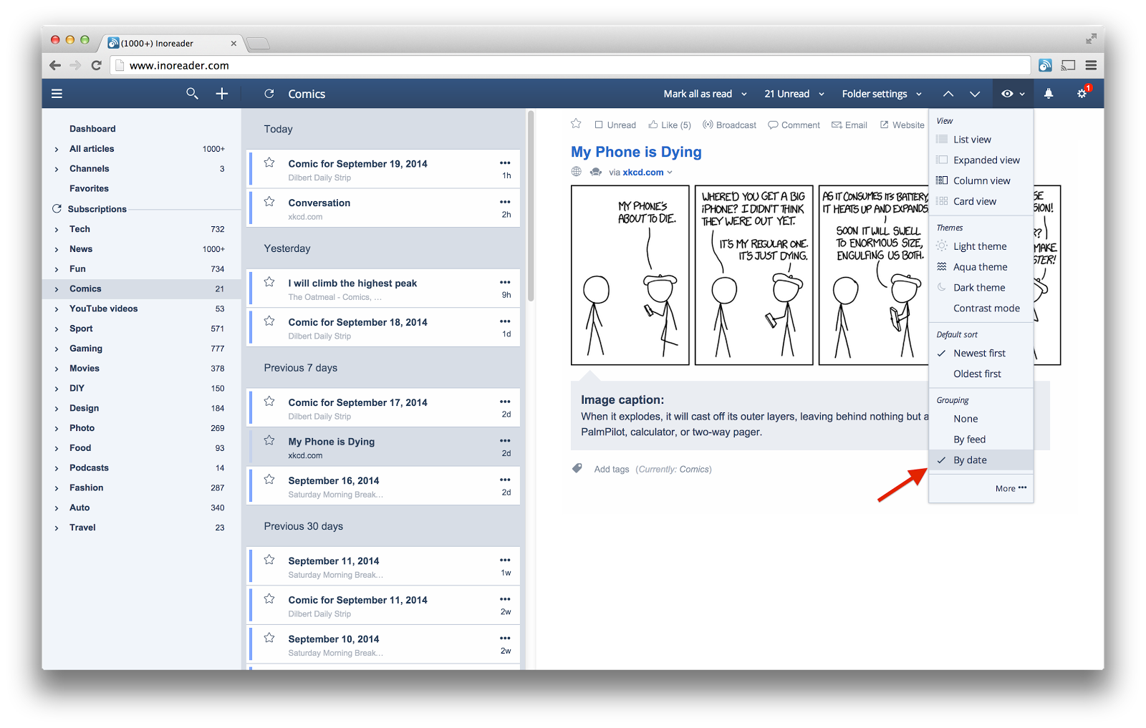
Task: Open the Mark all as read dropdown arrow
Action: 744,94
